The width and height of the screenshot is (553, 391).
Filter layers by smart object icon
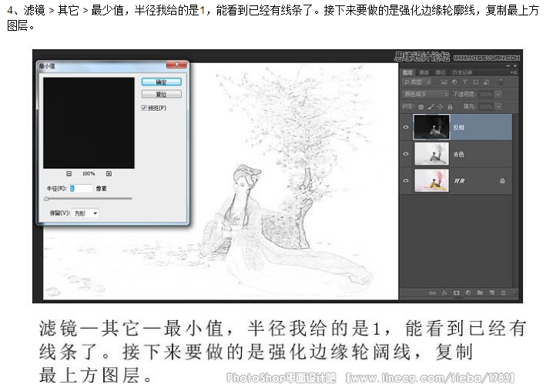pyautogui.click(x=486, y=82)
